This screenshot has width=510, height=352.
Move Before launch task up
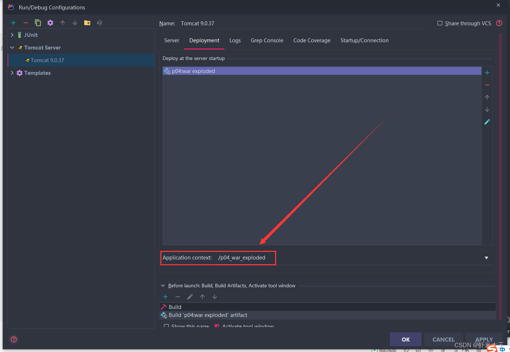(202, 297)
